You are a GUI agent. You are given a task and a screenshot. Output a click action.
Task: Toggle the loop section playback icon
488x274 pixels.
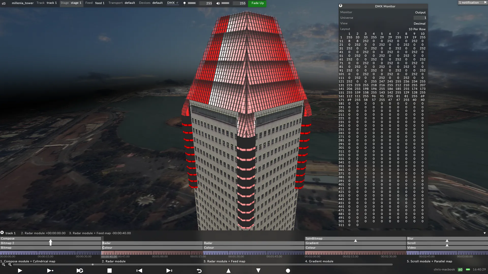80,271
